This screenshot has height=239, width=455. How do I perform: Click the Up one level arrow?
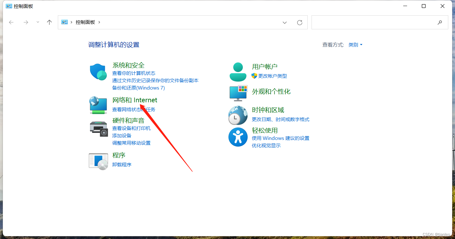point(49,22)
